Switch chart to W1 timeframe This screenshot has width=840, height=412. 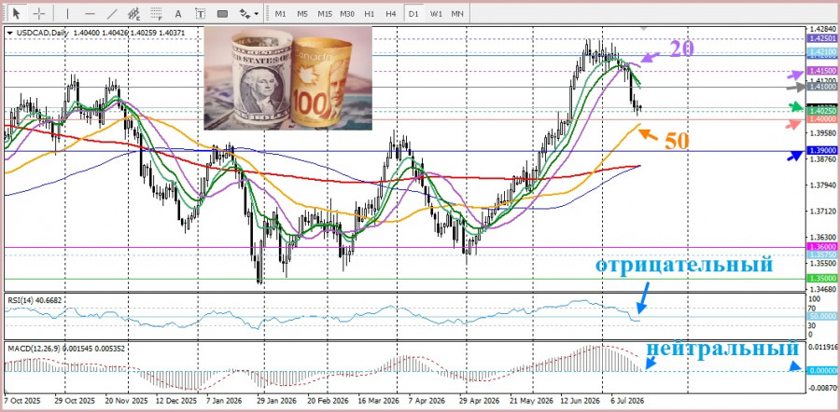point(436,13)
